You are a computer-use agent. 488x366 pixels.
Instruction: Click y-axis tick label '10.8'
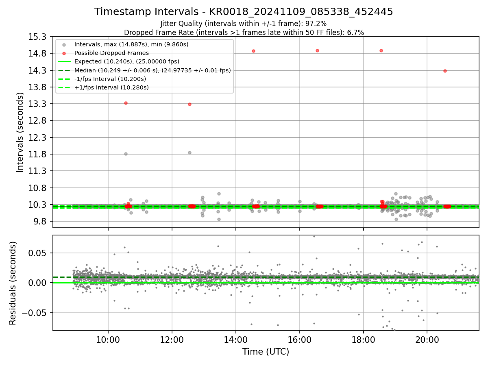coord(38,188)
